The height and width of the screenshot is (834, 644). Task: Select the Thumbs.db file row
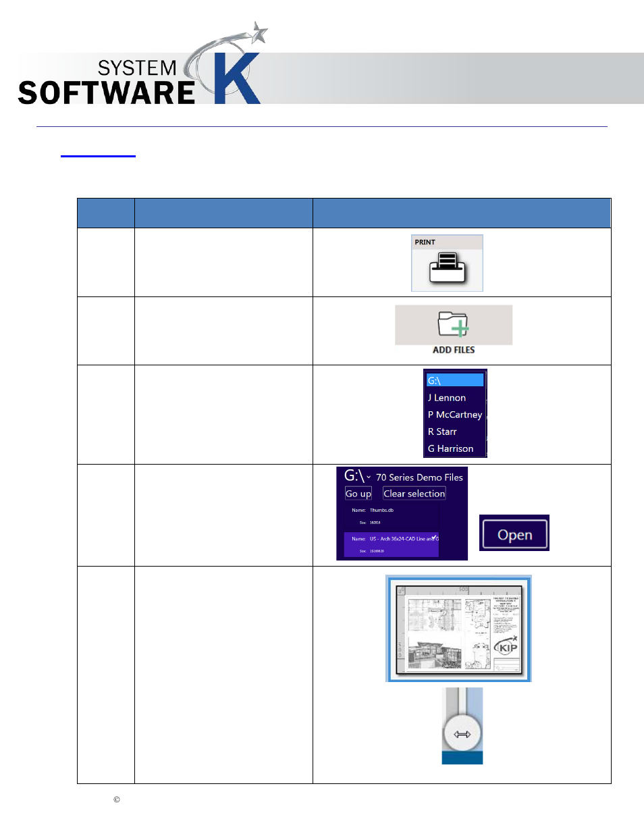coord(392,516)
